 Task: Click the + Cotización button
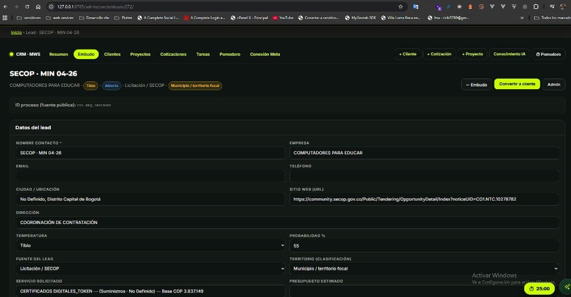(x=439, y=54)
